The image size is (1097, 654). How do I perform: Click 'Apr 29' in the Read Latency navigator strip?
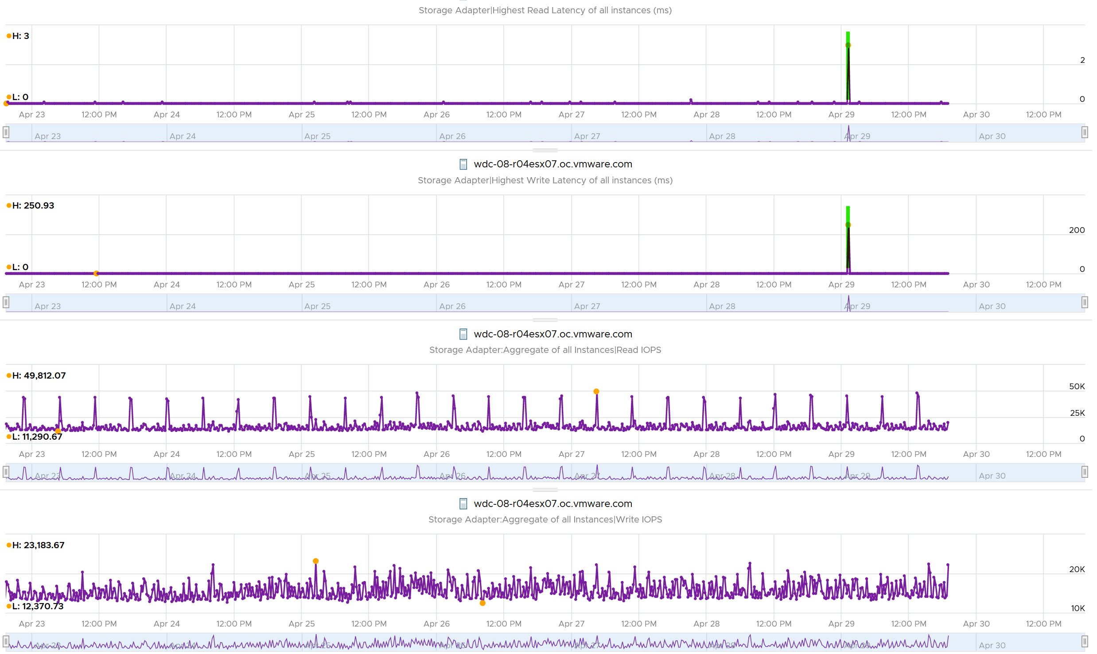[857, 136]
